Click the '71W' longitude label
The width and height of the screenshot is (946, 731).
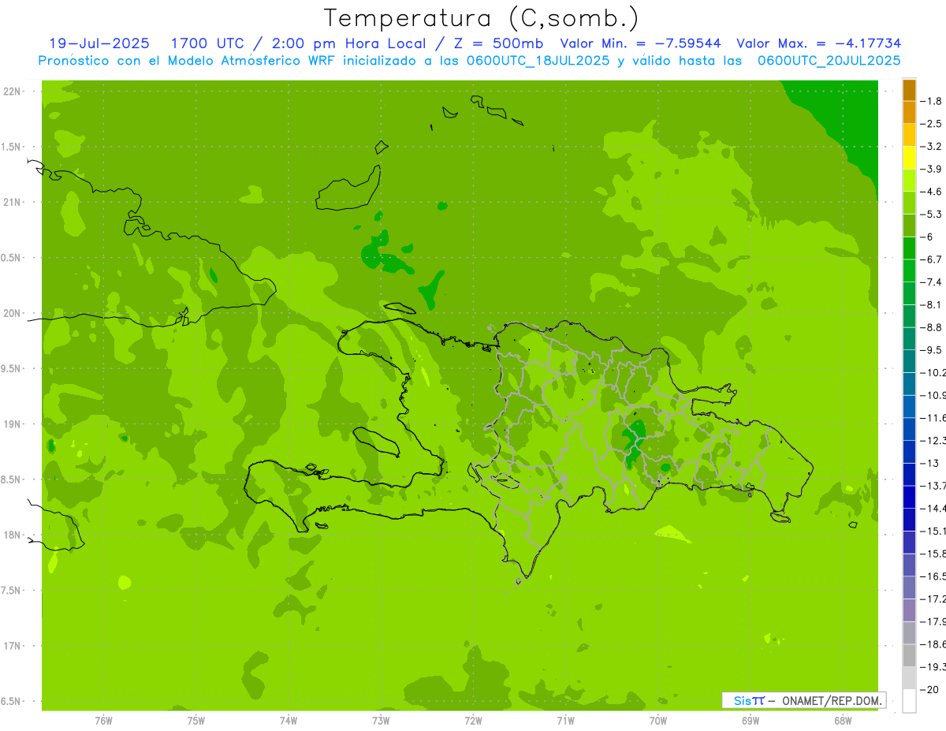coord(565,720)
